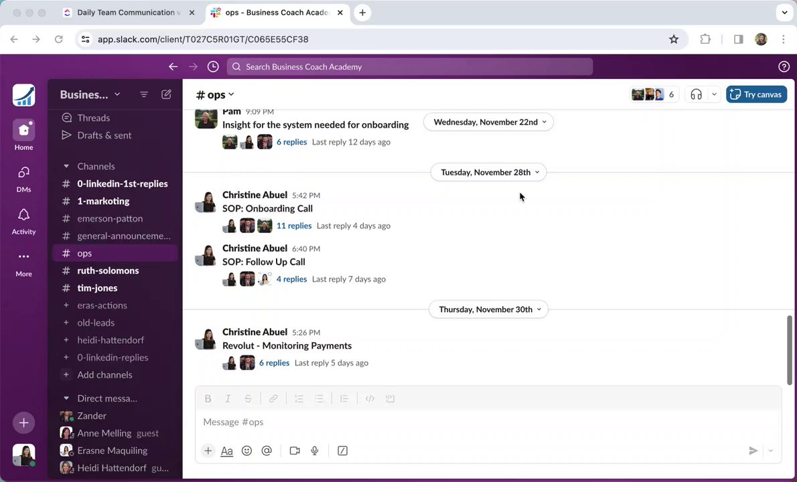Open the emoji picker
The height and width of the screenshot is (482, 797).
246,451
